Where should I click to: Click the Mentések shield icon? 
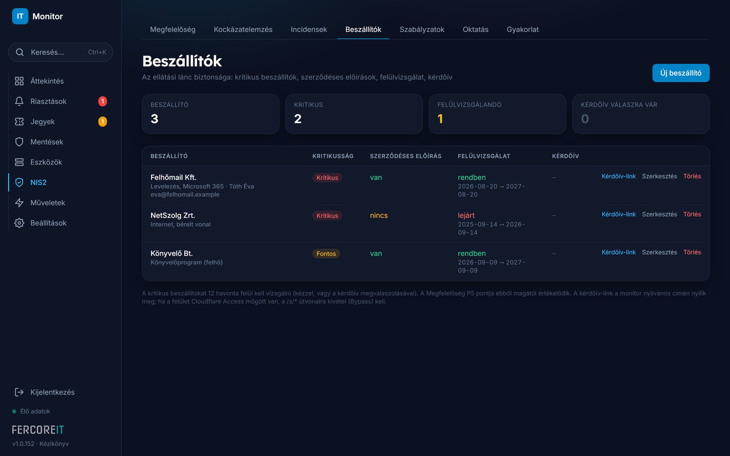(19, 142)
